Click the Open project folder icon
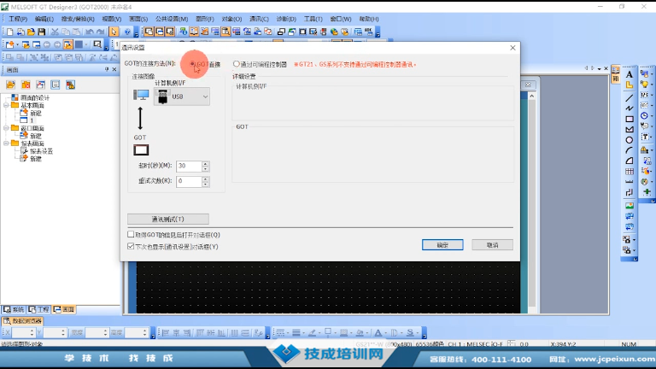This screenshot has height=369, width=656. tap(31, 32)
